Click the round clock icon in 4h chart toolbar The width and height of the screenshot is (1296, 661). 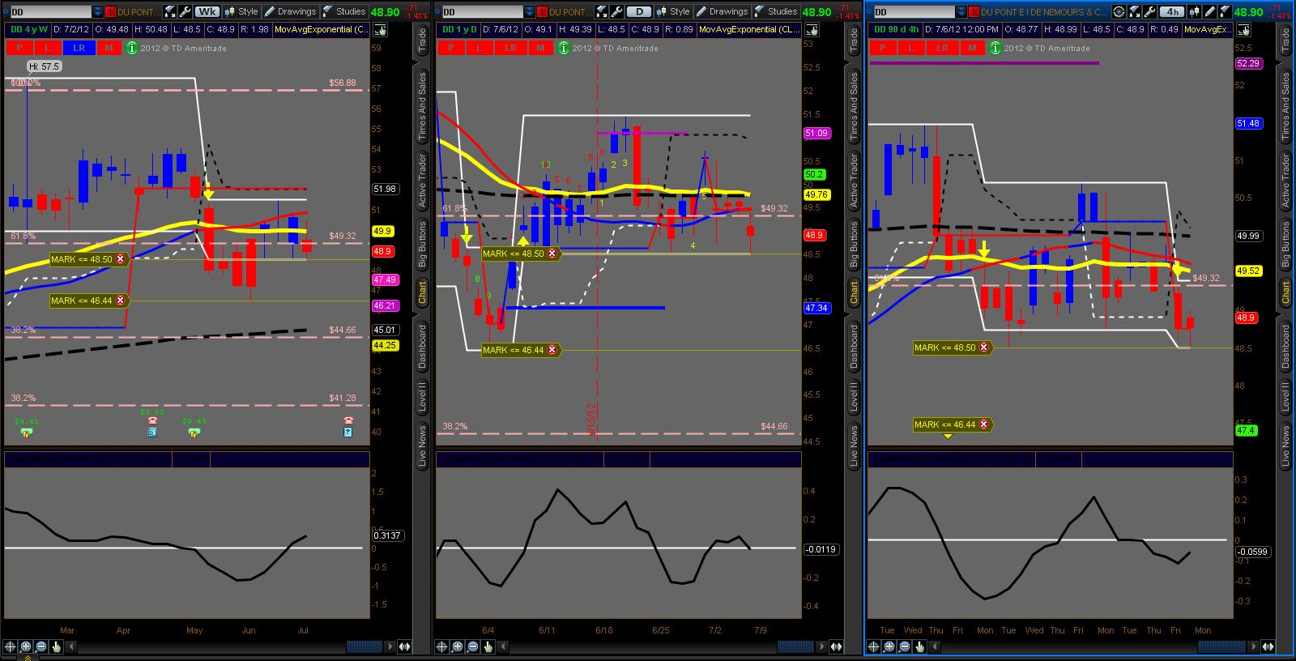tap(1119, 11)
